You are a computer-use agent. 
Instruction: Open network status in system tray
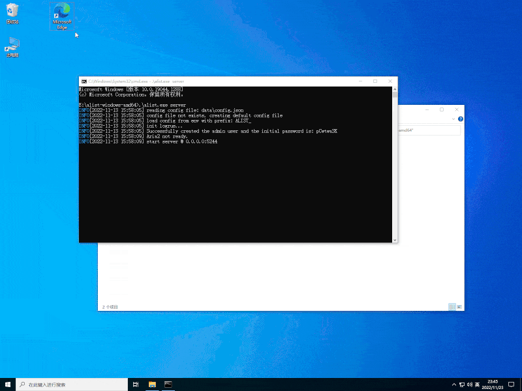click(462, 384)
